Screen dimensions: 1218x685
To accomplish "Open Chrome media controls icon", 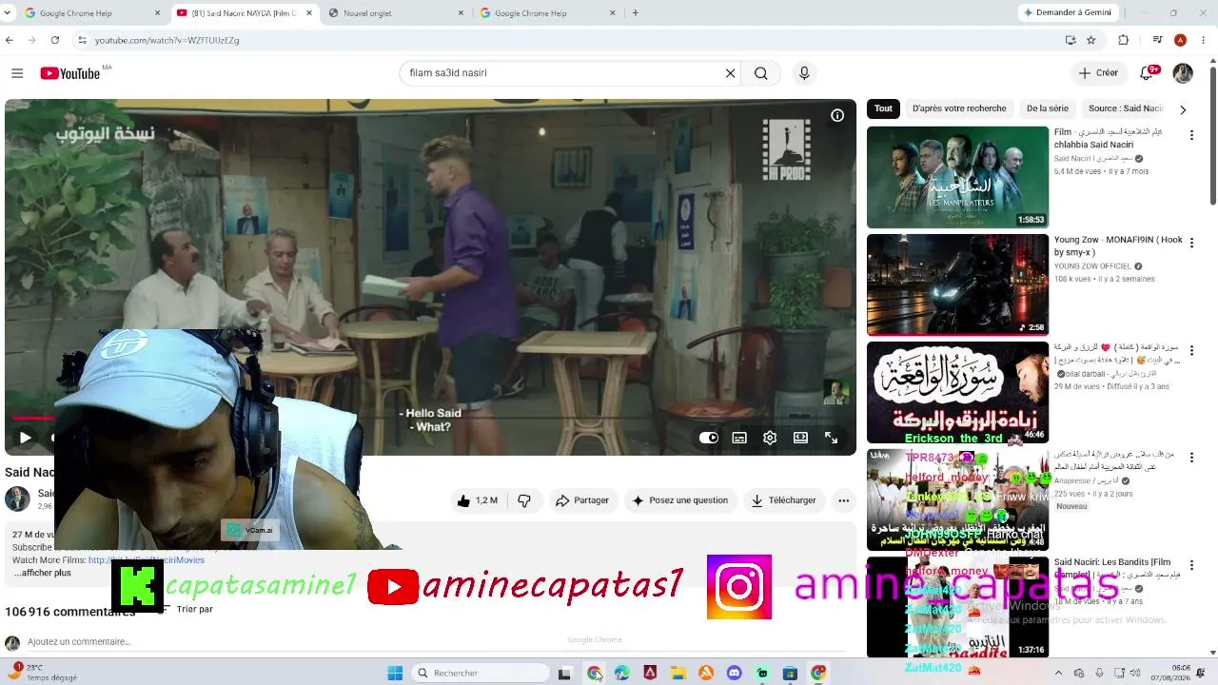I will tap(1157, 40).
